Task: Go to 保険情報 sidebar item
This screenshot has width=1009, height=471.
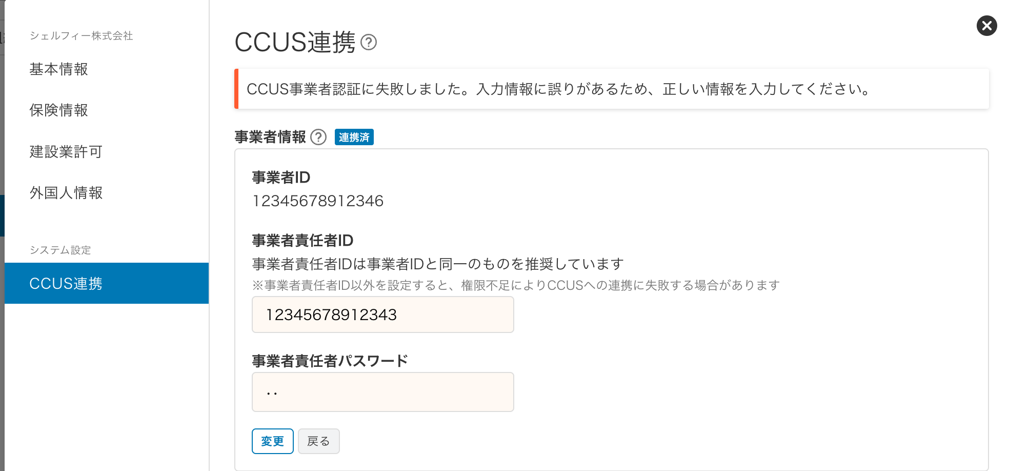Action: tap(58, 110)
